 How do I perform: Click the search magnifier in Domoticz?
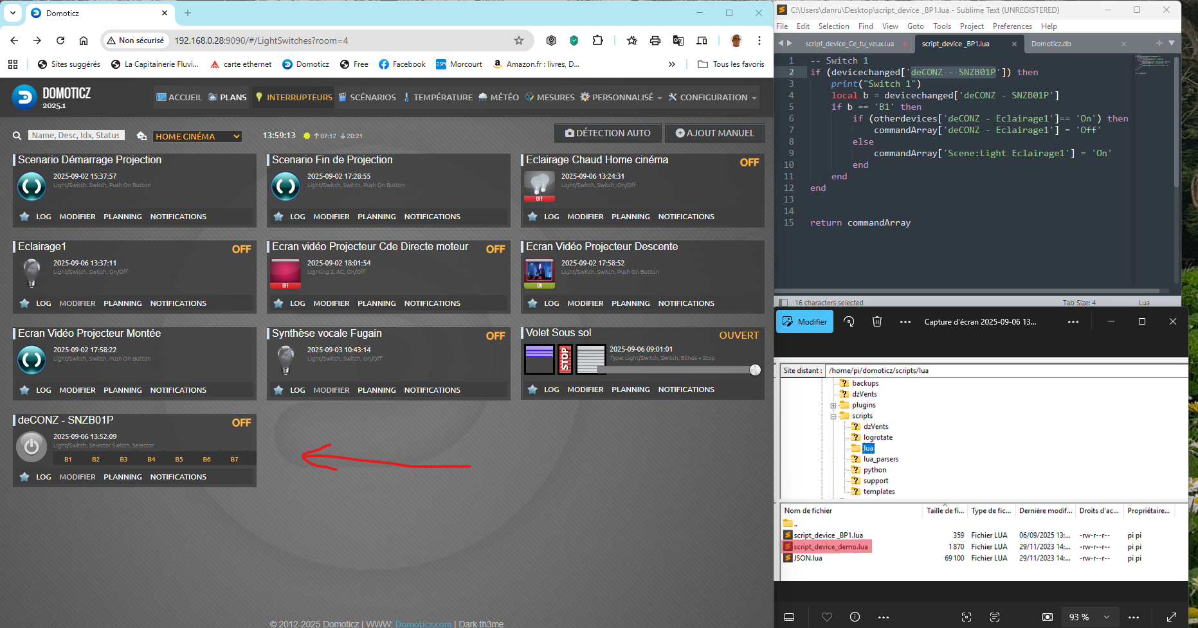tap(17, 136)
